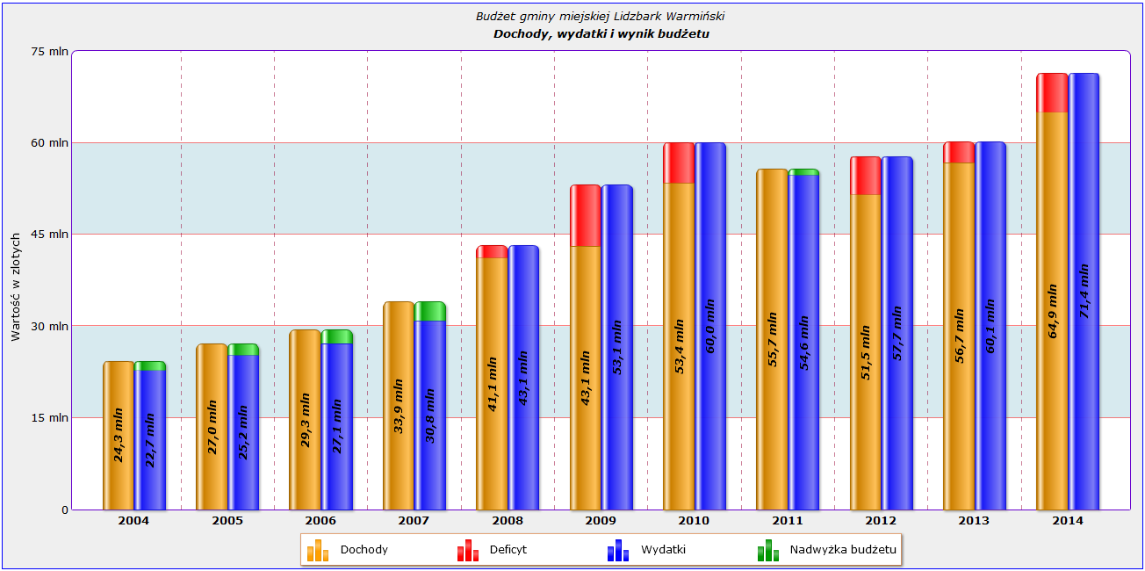Click the chart title Dochody, wydatki i wynik budżetu
This screenshot has width=1145, height=571.
601,34
